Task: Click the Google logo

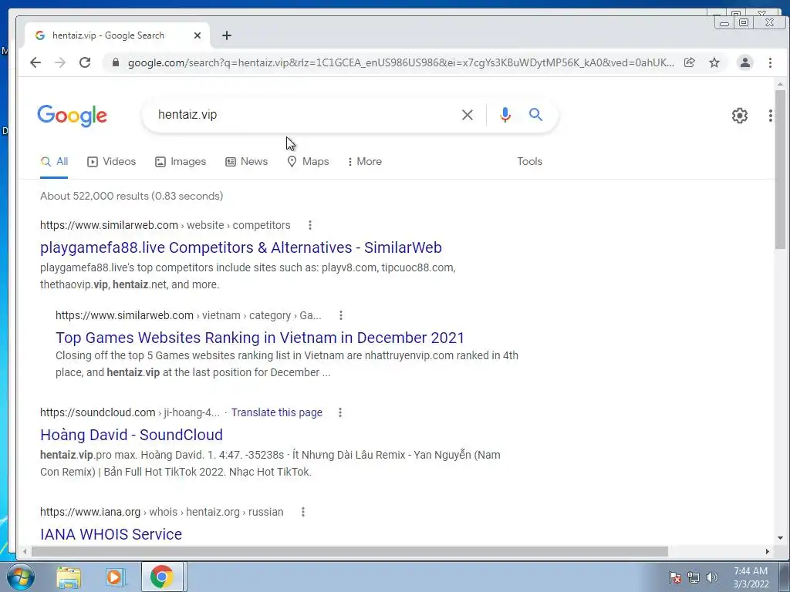Action: point(72,116)
